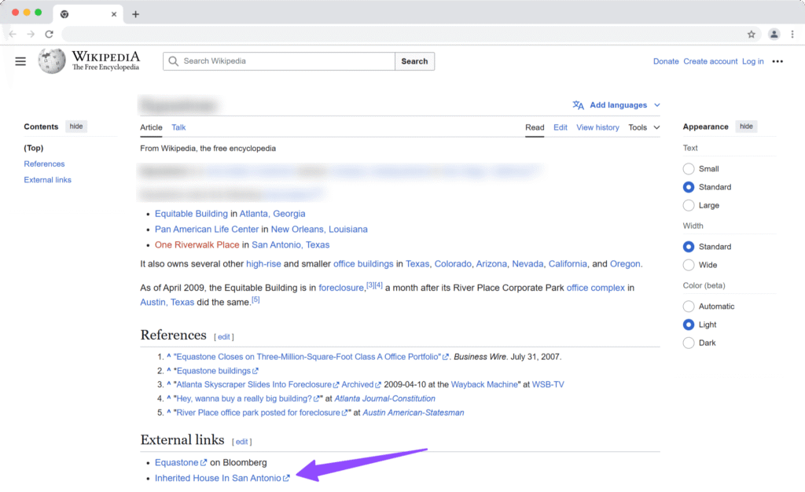
Task: Select the Small text size option
Action: 689,169
